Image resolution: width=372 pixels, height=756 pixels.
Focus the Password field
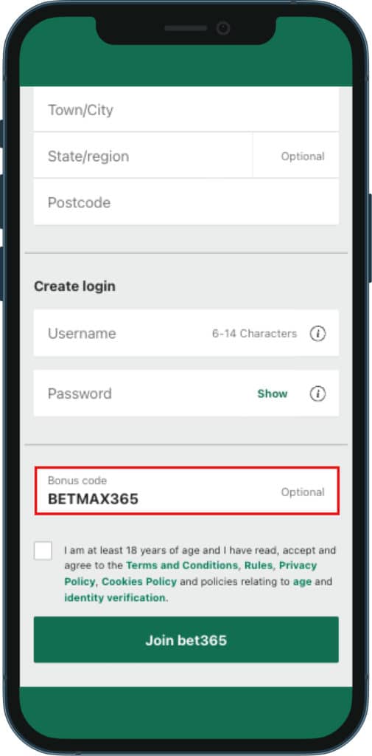point(186,394)
